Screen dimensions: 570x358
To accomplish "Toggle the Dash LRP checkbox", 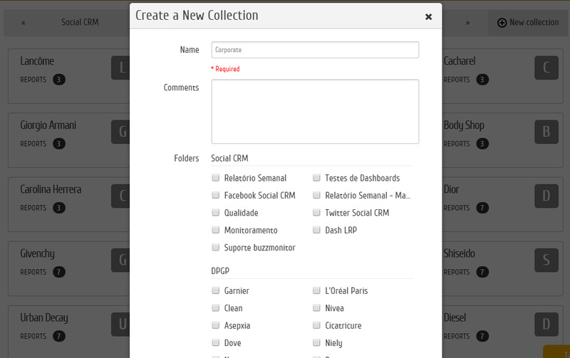I will [x=317, y=230].
